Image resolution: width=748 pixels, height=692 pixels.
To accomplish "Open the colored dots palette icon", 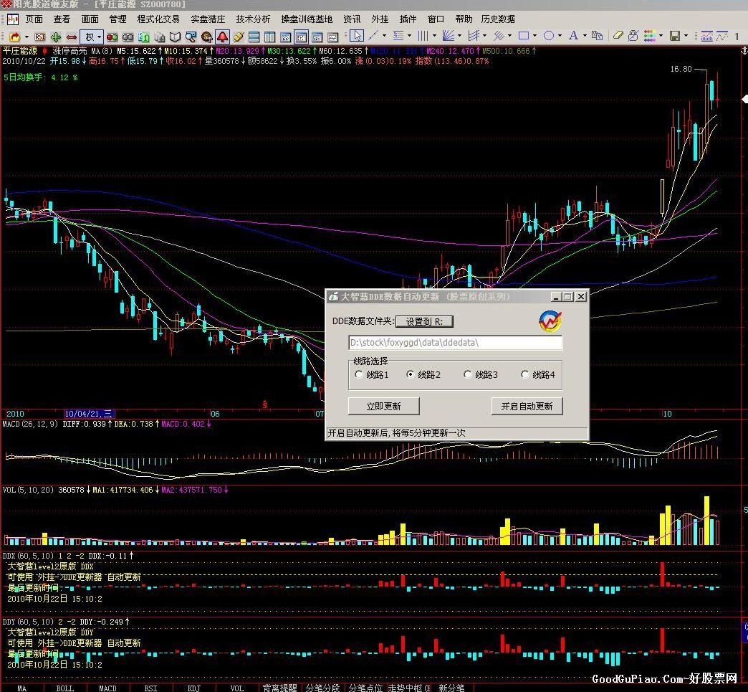I will [649, 35].
